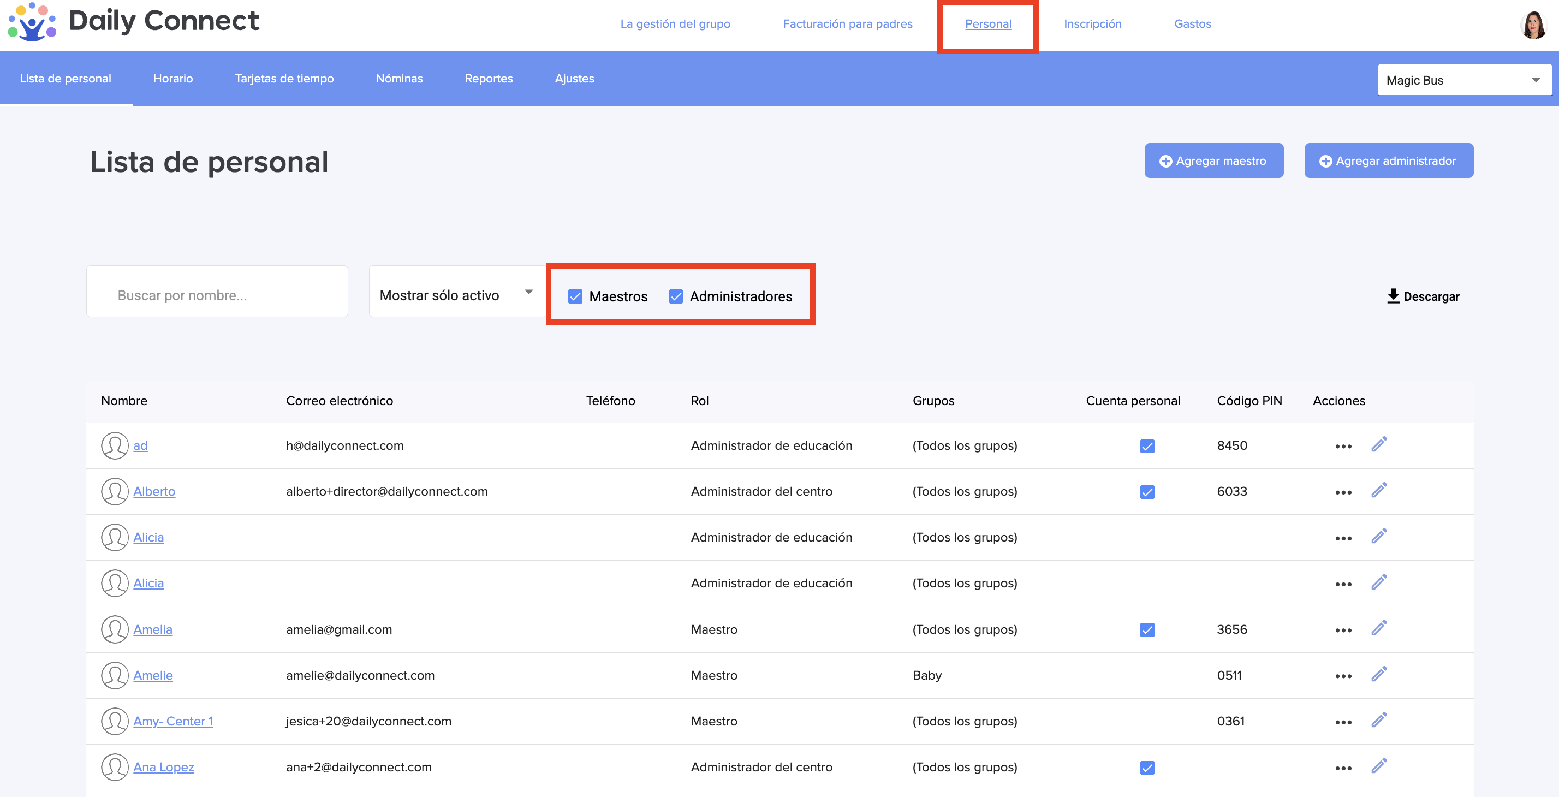Expand the Magic Bus center selector

click(x=1463, y=80)
